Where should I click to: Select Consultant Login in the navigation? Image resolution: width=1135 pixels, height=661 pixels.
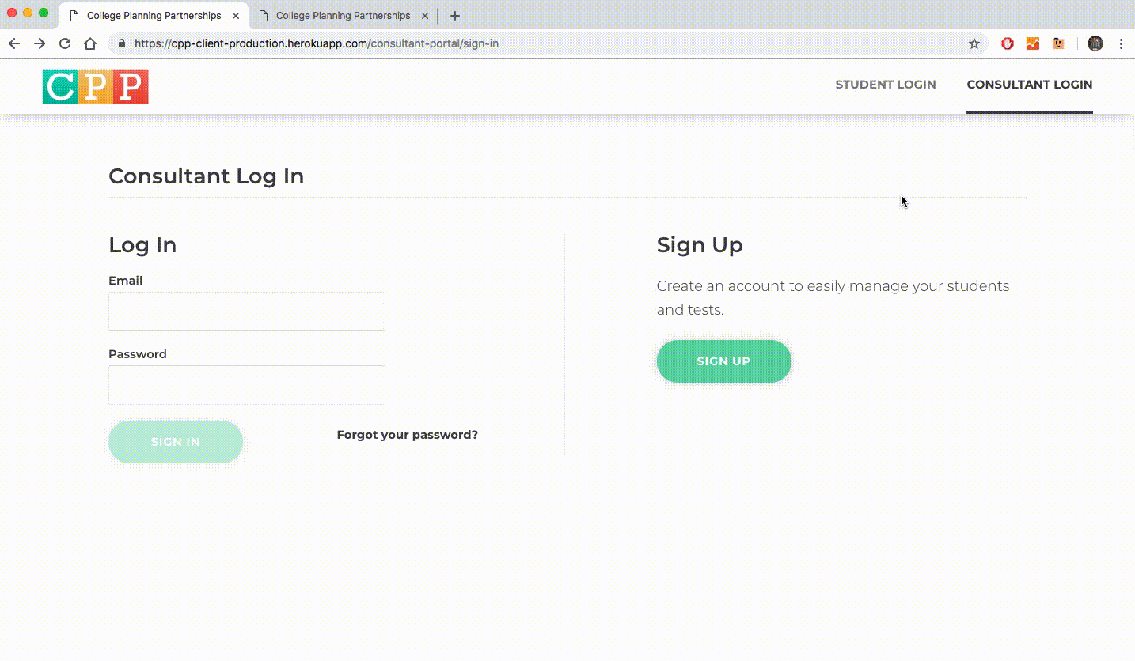click(x=1030, y=85)
